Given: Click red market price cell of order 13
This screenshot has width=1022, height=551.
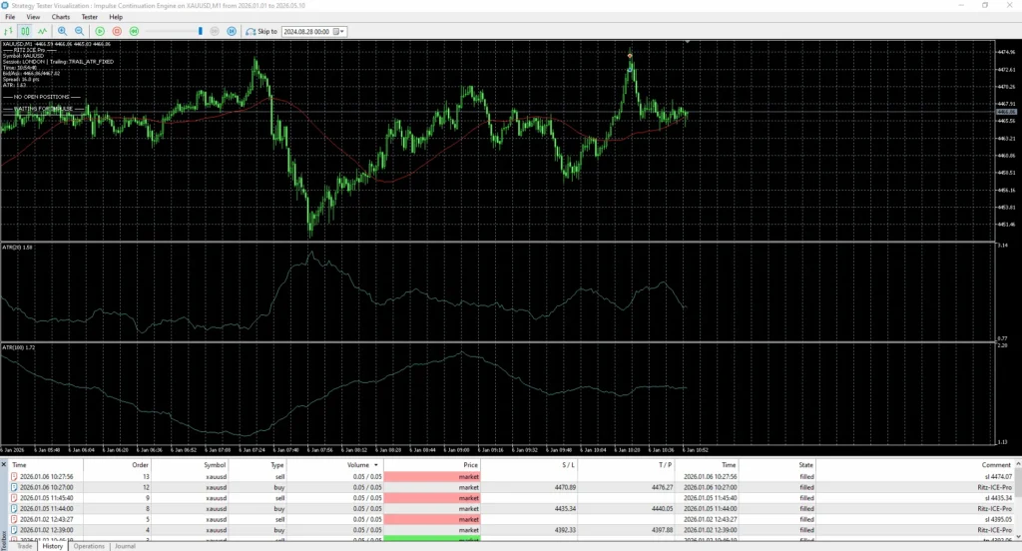Looking at the screenshot, I should tap(432, 477).
